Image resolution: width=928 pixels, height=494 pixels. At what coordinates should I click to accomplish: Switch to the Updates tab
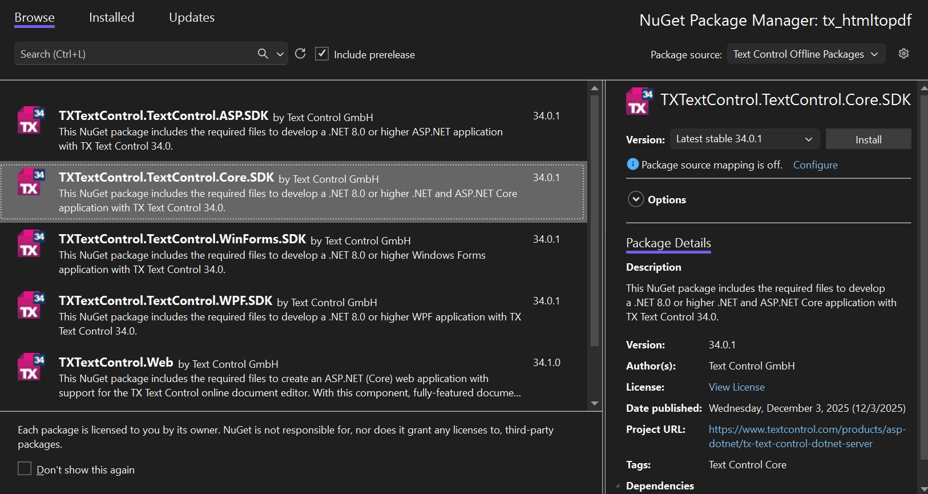(x=192, y=18)
